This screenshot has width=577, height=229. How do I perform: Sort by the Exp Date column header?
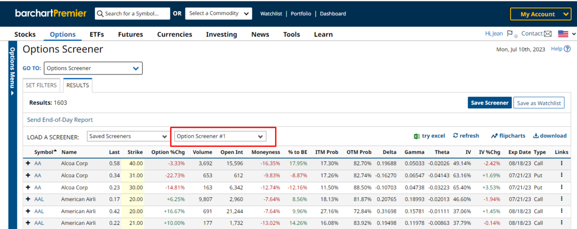[x=520, y=152]
